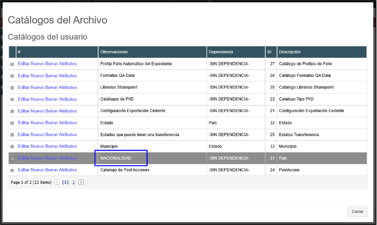This screenshot has height=225, width=377.
Task: Sort by the Dependencia column header
Action: tap(221, 52)
